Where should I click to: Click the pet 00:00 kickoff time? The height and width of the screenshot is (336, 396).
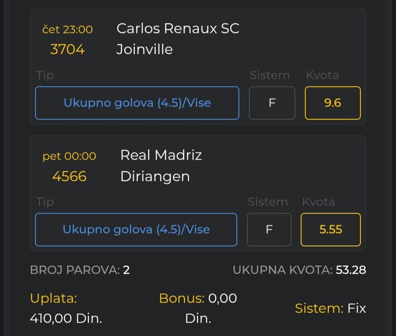click(x=69, y=156)
